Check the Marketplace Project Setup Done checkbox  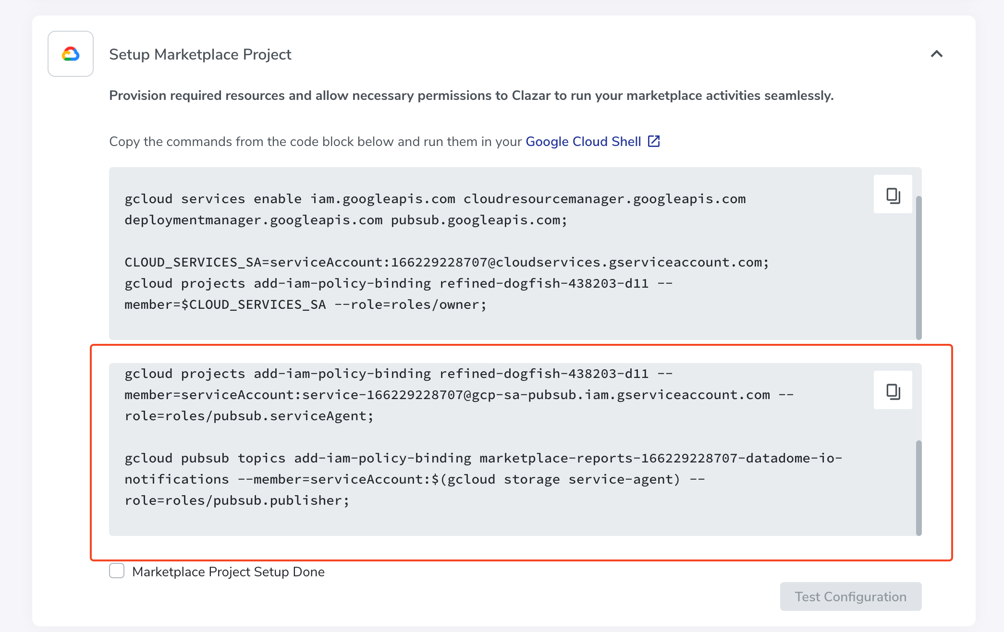(x=117, y=571)
